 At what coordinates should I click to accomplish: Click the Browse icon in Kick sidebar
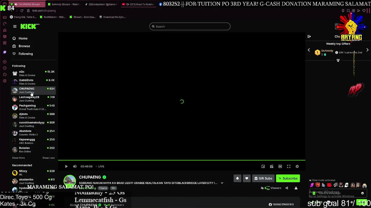click(14, 46)
